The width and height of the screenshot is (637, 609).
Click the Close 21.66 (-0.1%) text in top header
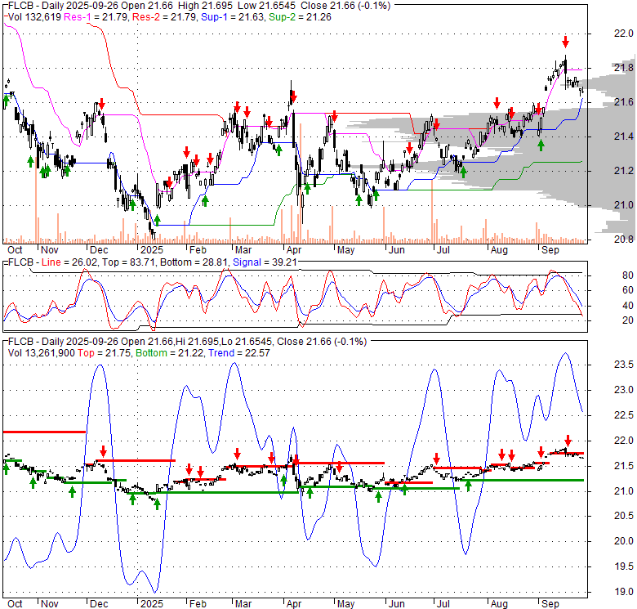[x=345, y=6]
